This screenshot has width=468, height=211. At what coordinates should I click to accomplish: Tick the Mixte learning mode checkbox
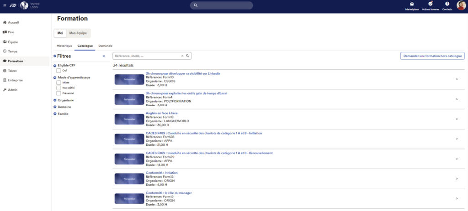coord(58,82)
